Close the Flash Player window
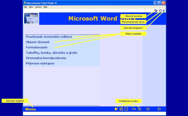The height and width of the screenshot is (116, 188). click(x=164, y=3)
